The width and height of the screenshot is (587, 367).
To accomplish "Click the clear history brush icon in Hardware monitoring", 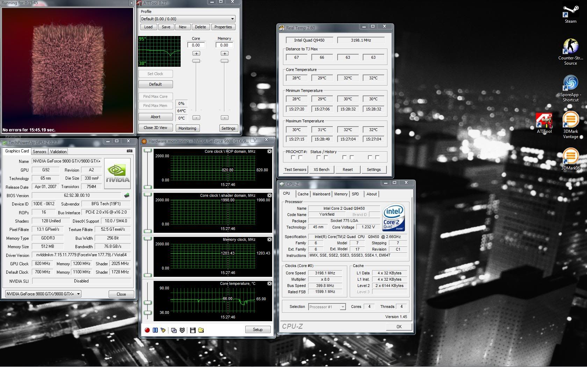I will pos(163,330).
